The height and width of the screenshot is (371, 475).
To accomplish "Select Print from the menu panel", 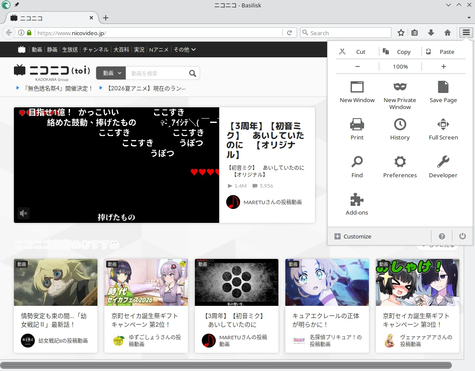I will coord(357,129).
